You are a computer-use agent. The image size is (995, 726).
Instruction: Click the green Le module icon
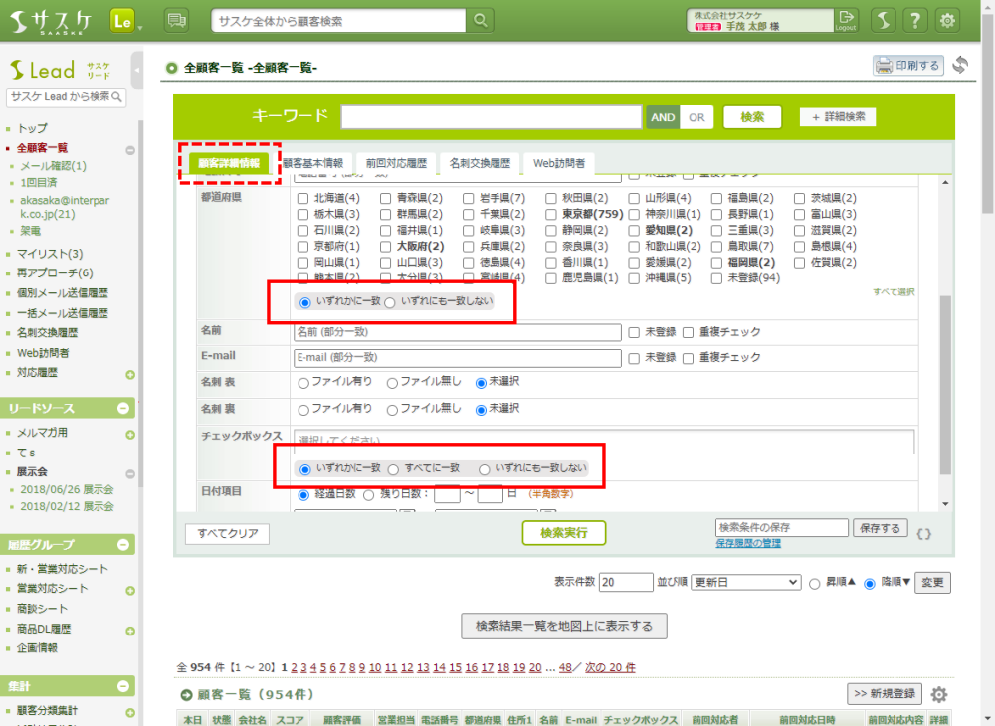[123, 20]
